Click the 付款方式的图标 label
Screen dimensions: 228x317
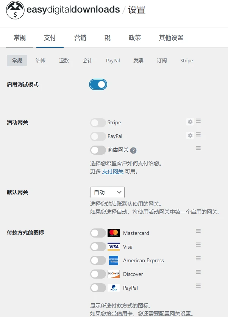click(25, 233)
